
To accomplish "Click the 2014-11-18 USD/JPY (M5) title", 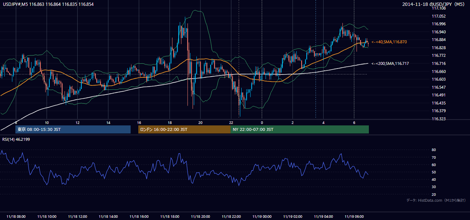I will [434, 4].
